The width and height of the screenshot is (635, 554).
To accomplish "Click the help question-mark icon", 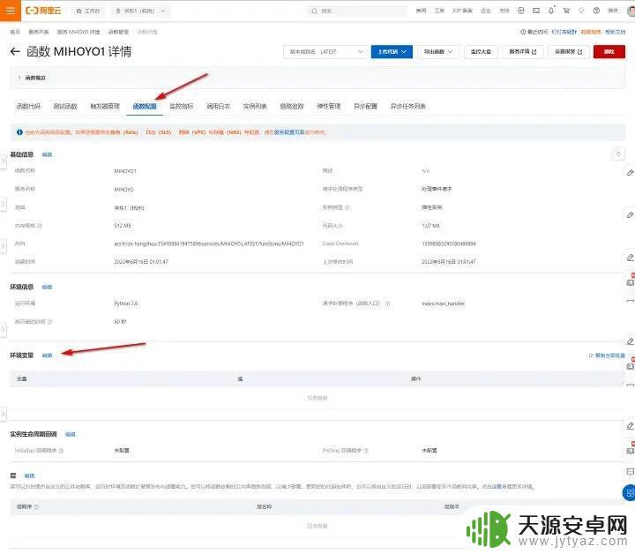I will (x=596, y=11).
